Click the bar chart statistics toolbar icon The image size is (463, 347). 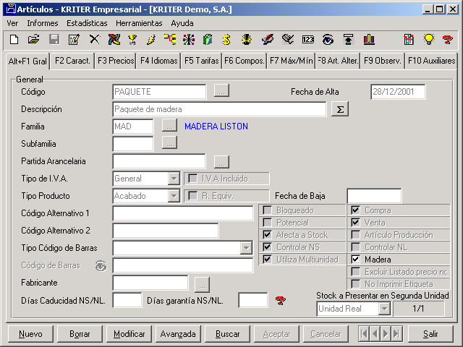(x=369, y=39)
